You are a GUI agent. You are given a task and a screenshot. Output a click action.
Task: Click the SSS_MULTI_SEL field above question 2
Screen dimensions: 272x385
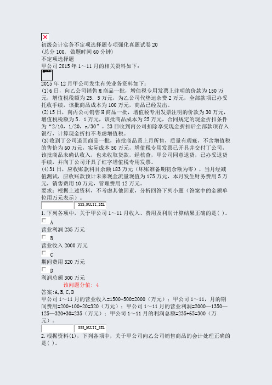point(90,329)
